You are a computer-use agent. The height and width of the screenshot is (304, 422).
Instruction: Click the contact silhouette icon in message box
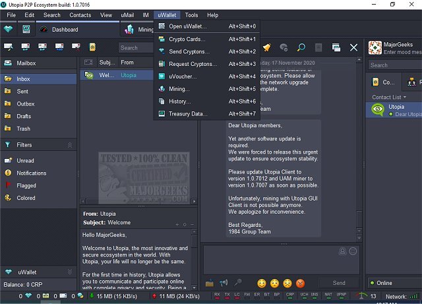[342, 251]
